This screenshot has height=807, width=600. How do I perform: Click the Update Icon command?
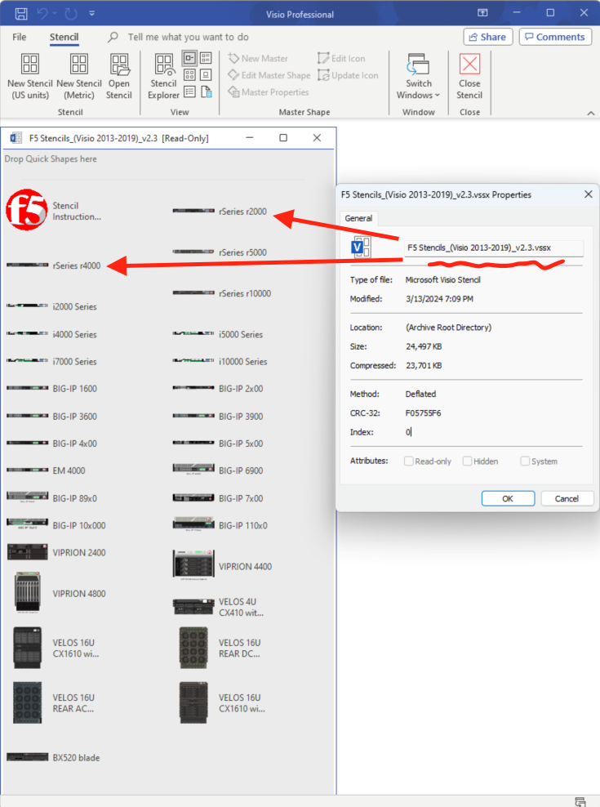[348, 75]
